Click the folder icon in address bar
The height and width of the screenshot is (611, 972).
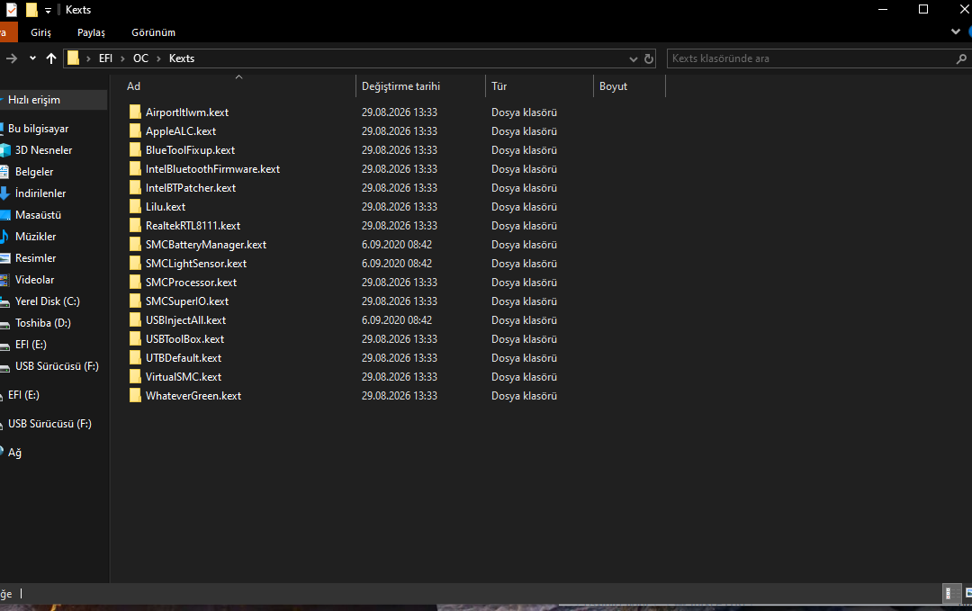click(73, 58)
